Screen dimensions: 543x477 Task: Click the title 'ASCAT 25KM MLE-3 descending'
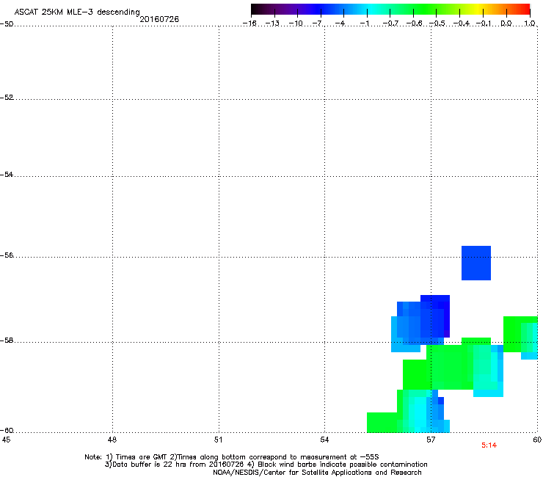tap(77, 12)
